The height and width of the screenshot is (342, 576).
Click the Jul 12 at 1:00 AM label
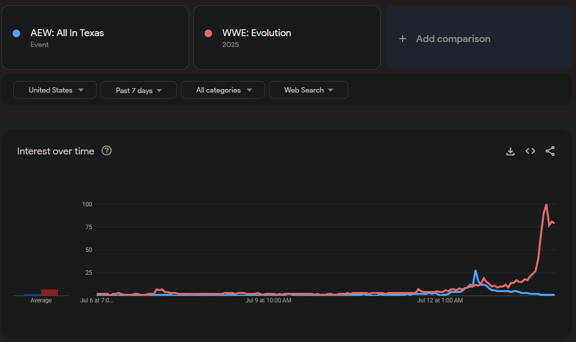tap(440, 300)
